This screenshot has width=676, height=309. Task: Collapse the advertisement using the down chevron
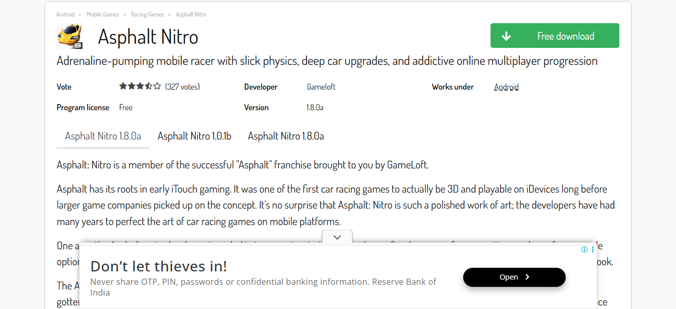coord(337,237)
